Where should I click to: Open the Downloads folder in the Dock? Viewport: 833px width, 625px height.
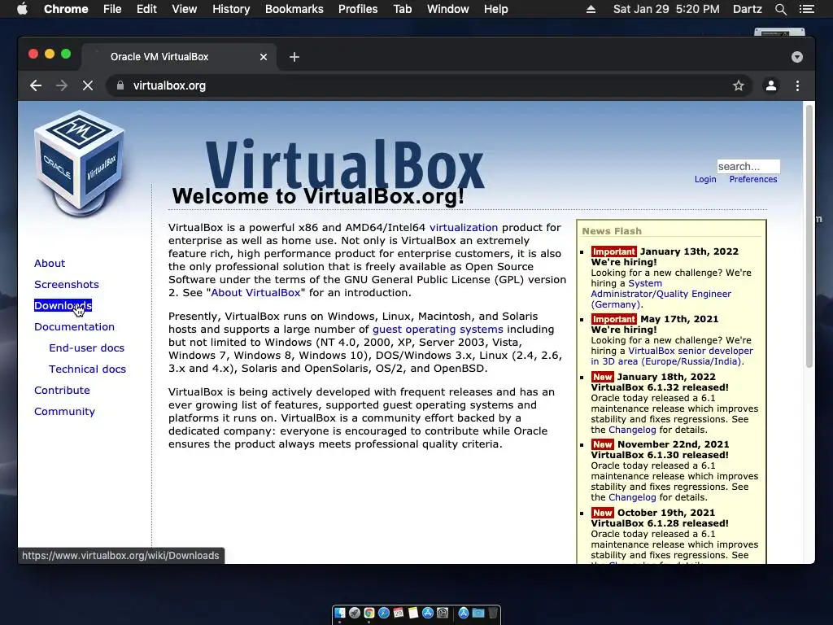478,614
